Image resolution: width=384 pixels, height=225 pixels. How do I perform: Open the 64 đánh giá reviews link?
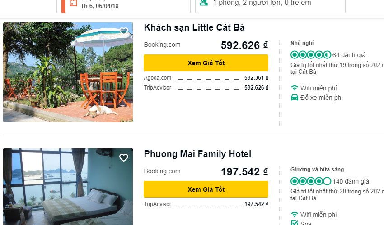point(349,55)
